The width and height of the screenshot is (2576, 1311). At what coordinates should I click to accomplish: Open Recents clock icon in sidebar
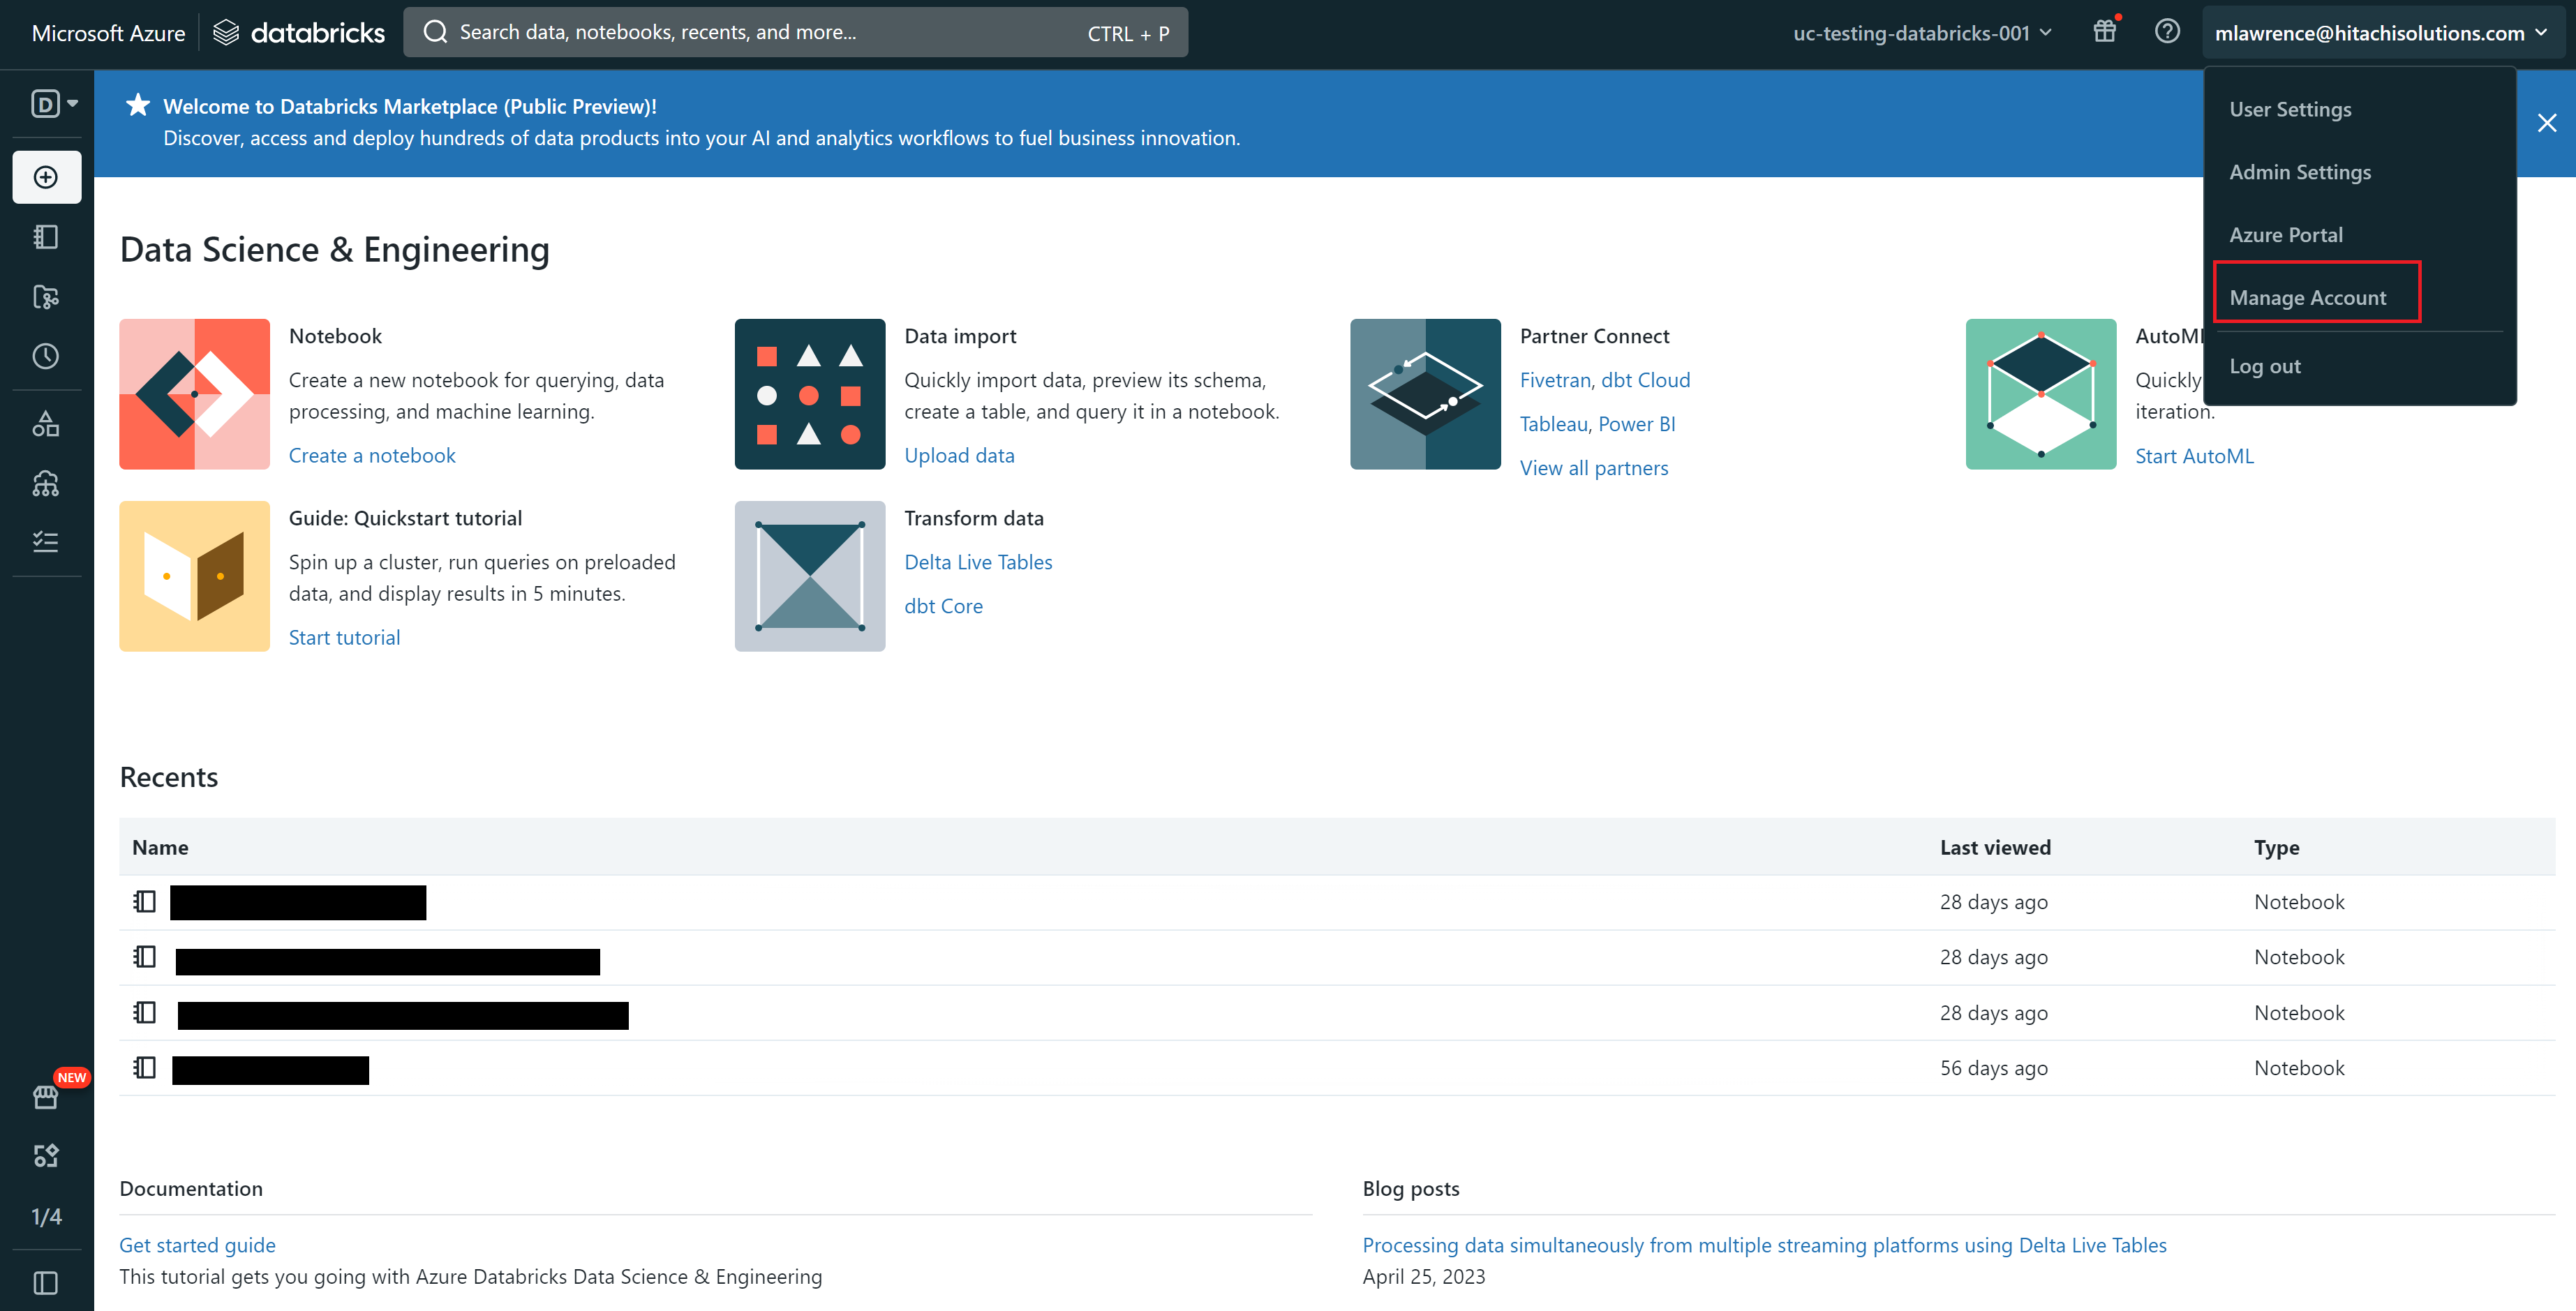click(46, 356)
